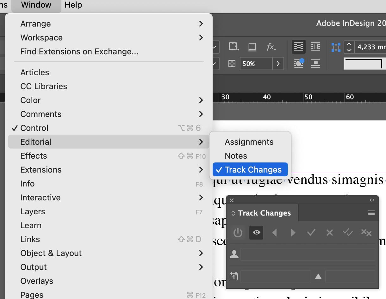Click the previous change arrow in Track Changes
This screenshot has width=386, height=299.
(x=274, y=233)
